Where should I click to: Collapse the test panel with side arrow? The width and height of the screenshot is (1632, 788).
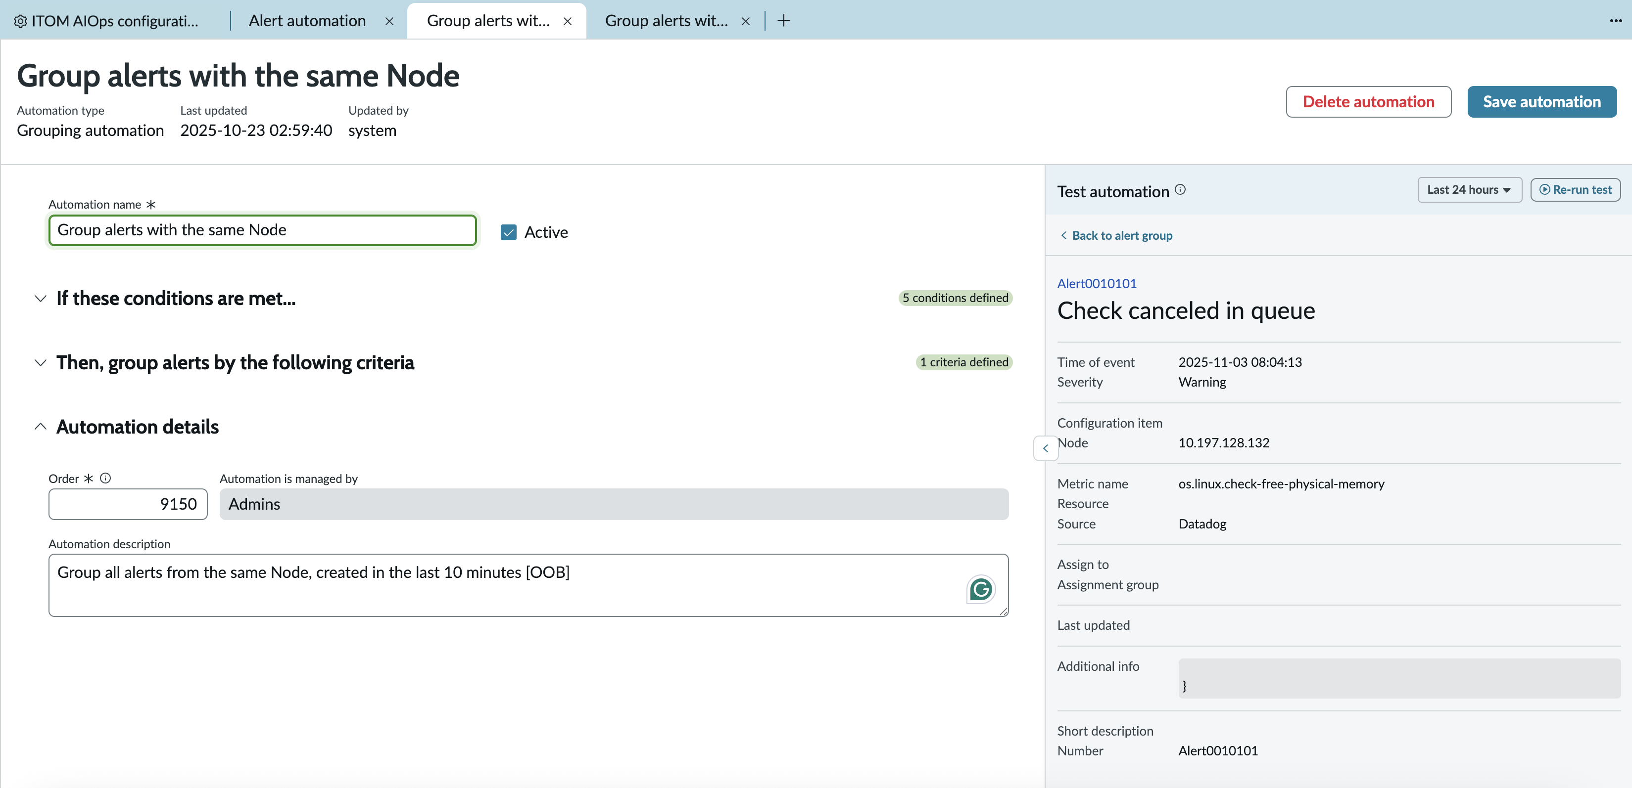click(x=1045, y=448)
